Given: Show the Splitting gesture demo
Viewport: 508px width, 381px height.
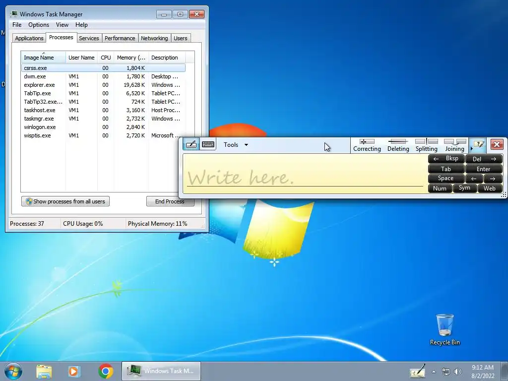Looking at the screenshot, I should click(x=426, y=145).
